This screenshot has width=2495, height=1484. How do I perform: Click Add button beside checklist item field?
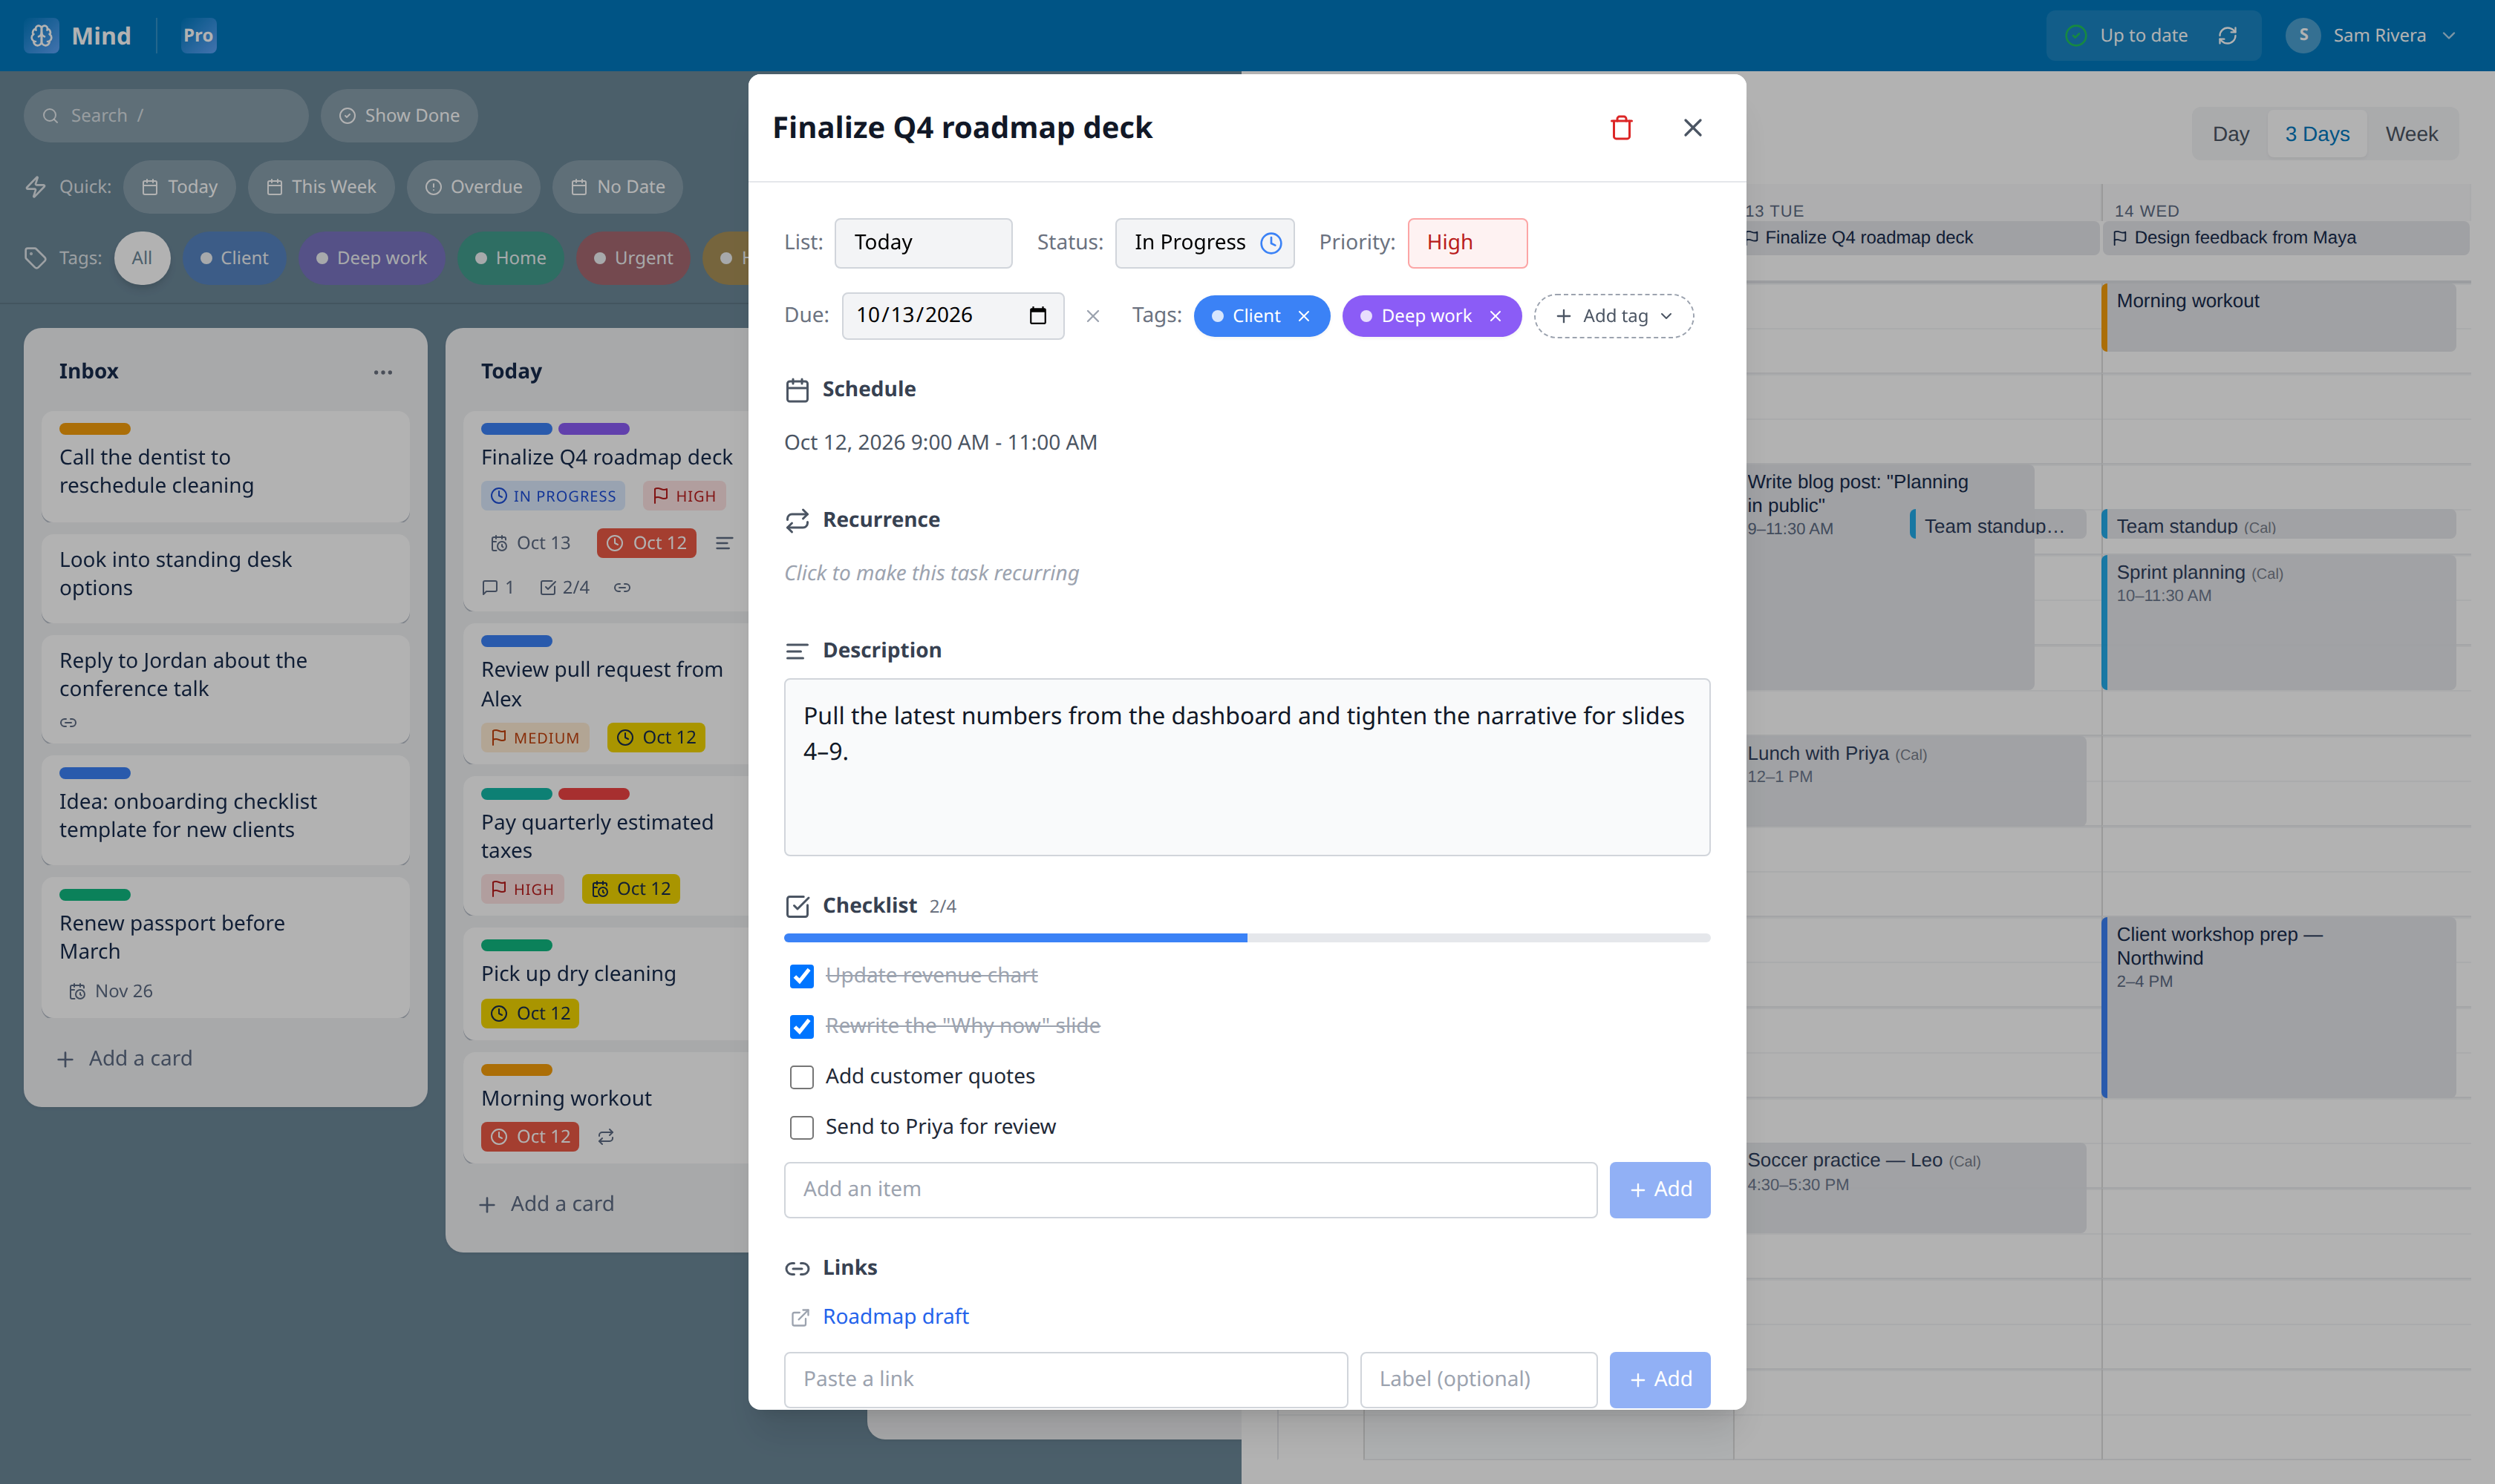coord(1660,1190)
